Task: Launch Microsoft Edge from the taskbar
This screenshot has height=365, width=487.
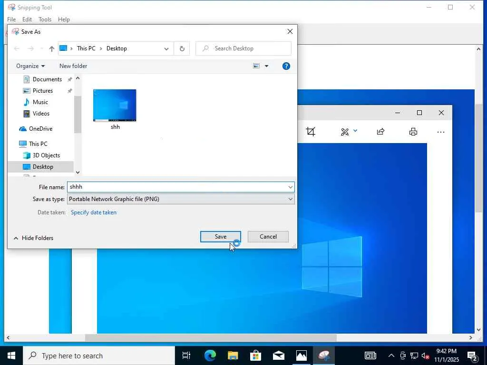Action: 210,355
